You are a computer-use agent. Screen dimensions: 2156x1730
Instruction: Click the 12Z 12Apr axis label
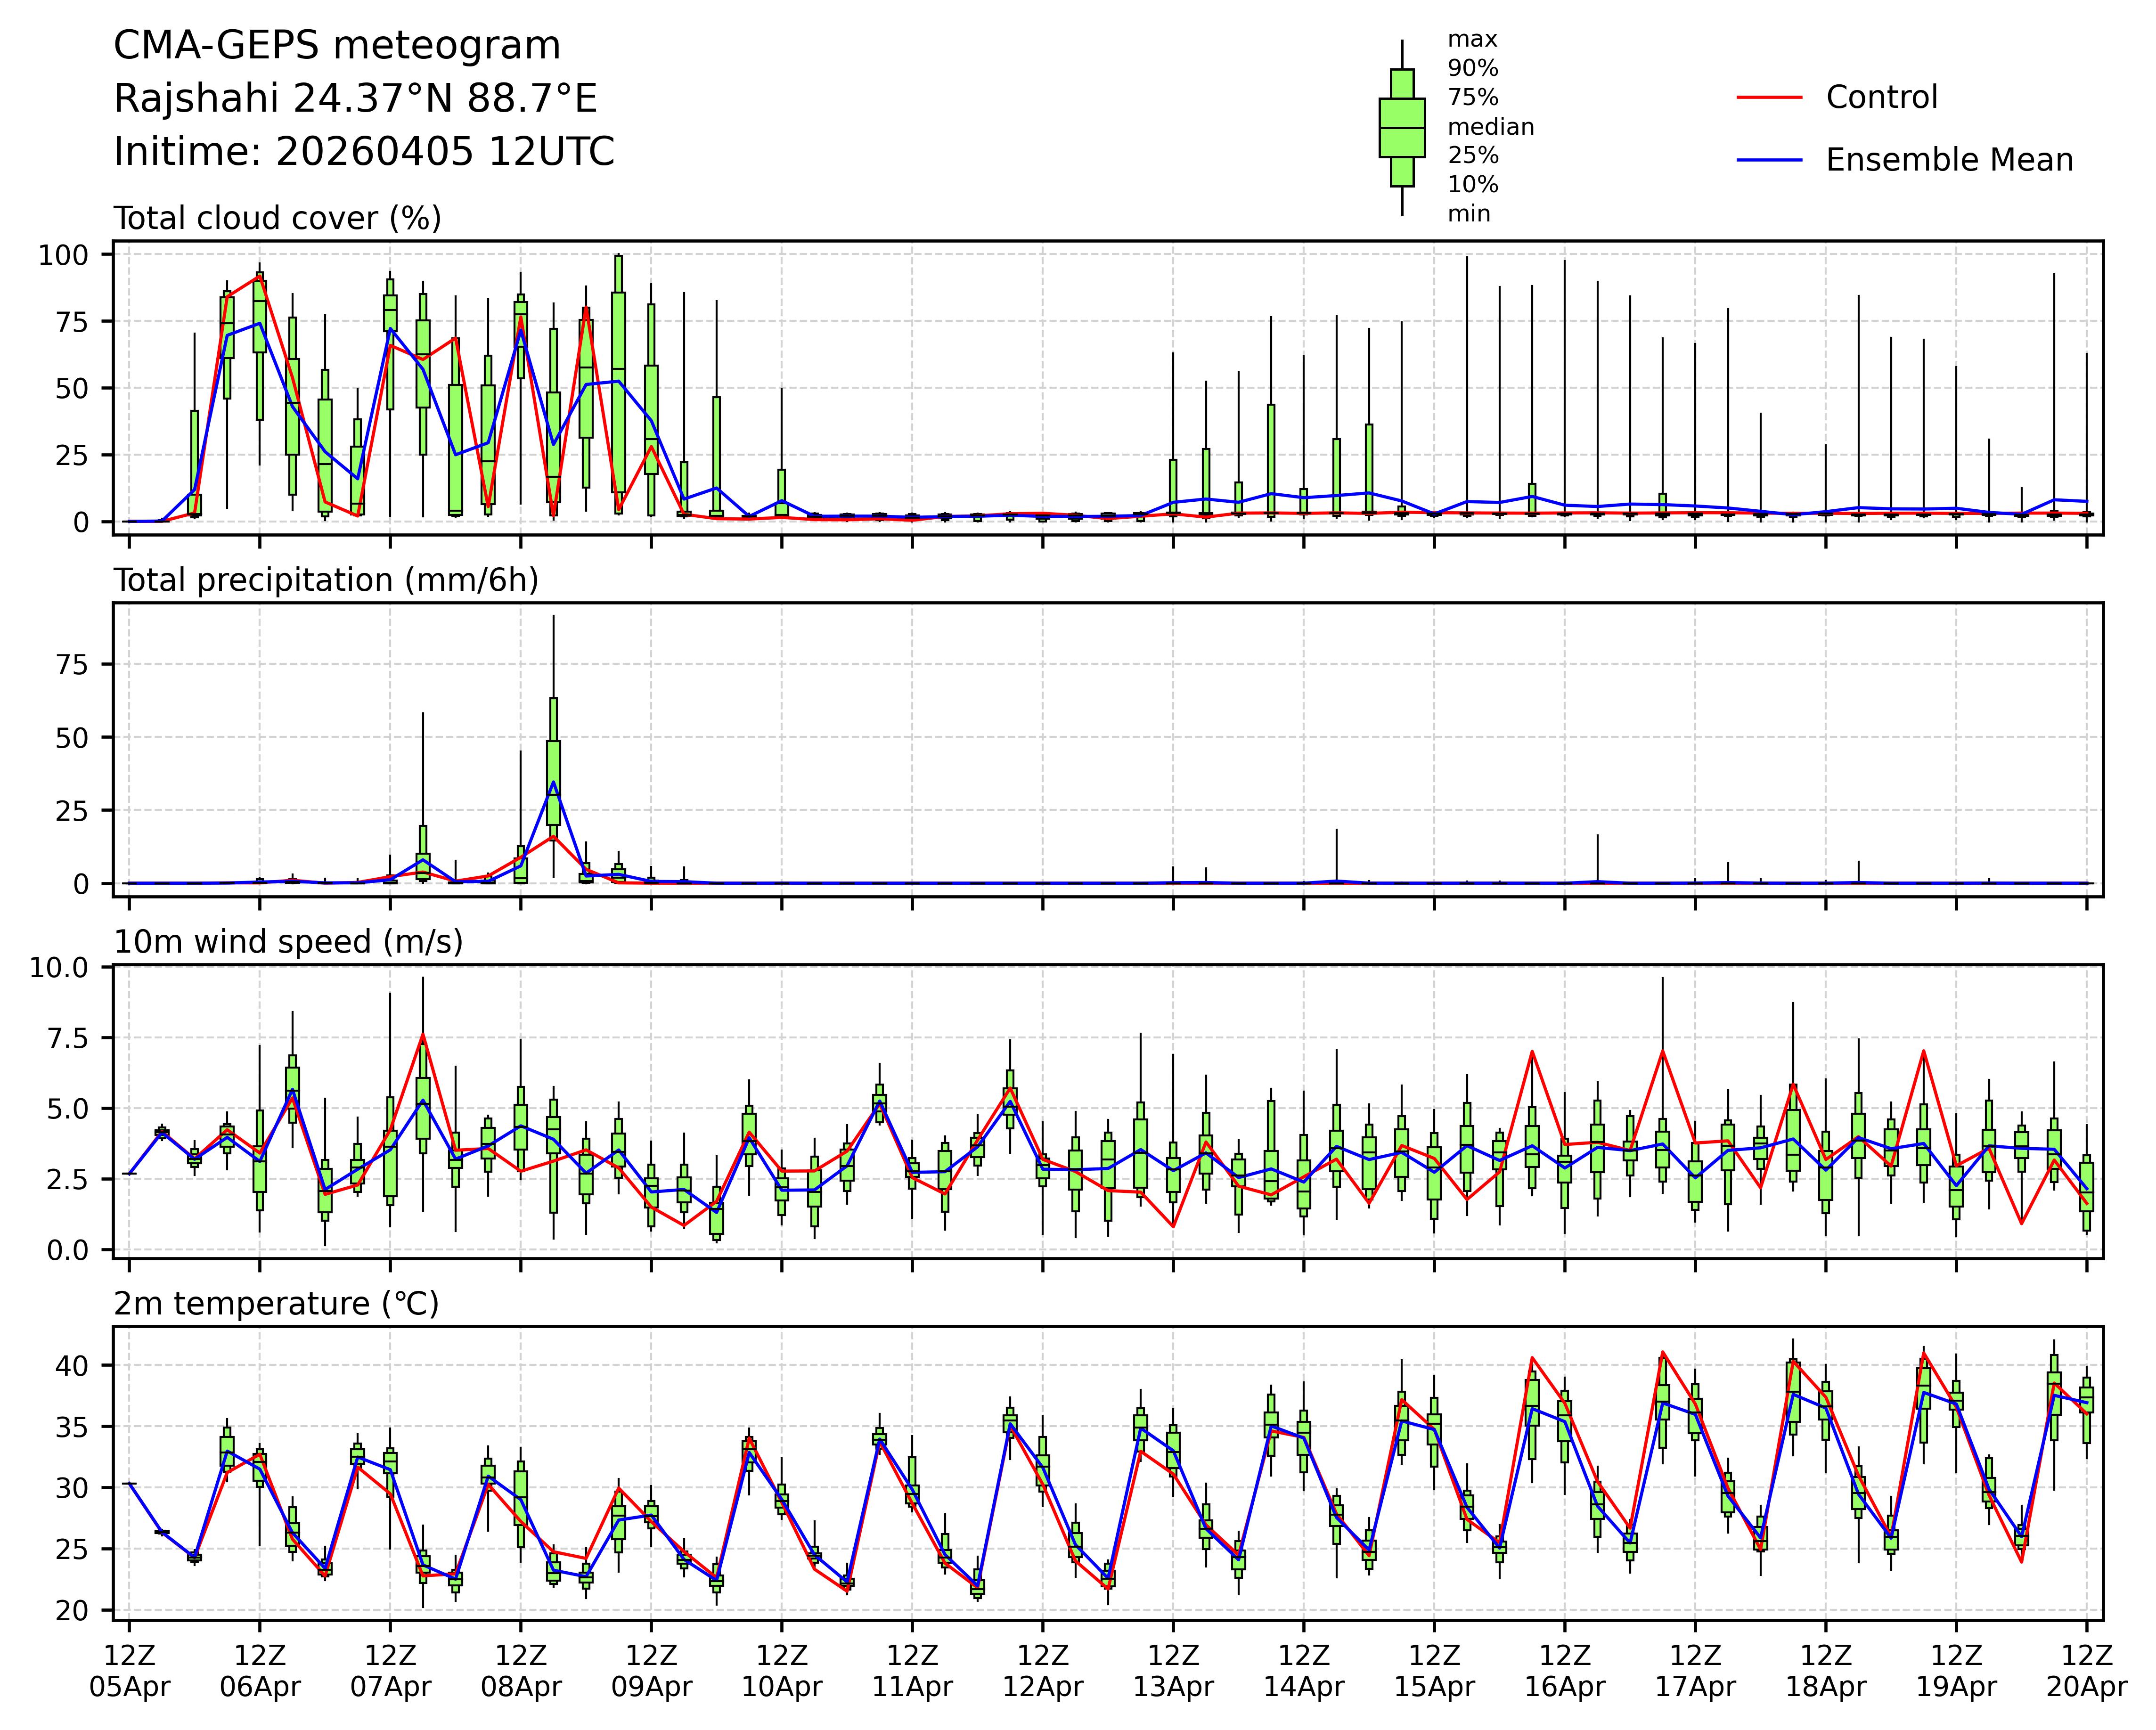1042,1670
